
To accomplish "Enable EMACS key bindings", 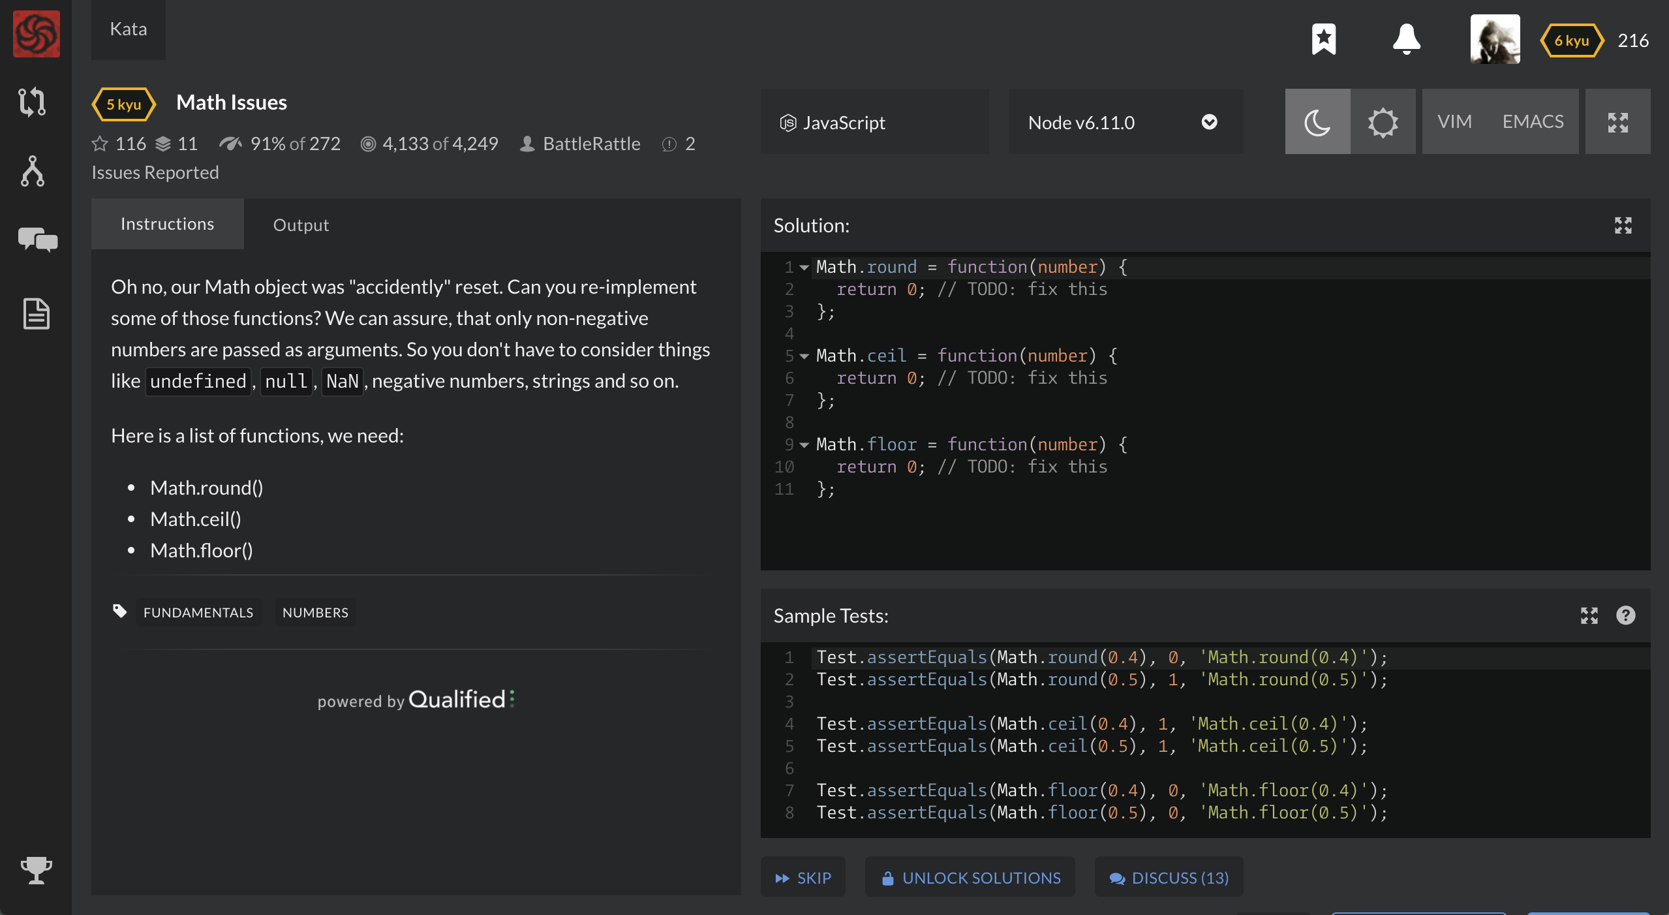I will [1533, 122].
